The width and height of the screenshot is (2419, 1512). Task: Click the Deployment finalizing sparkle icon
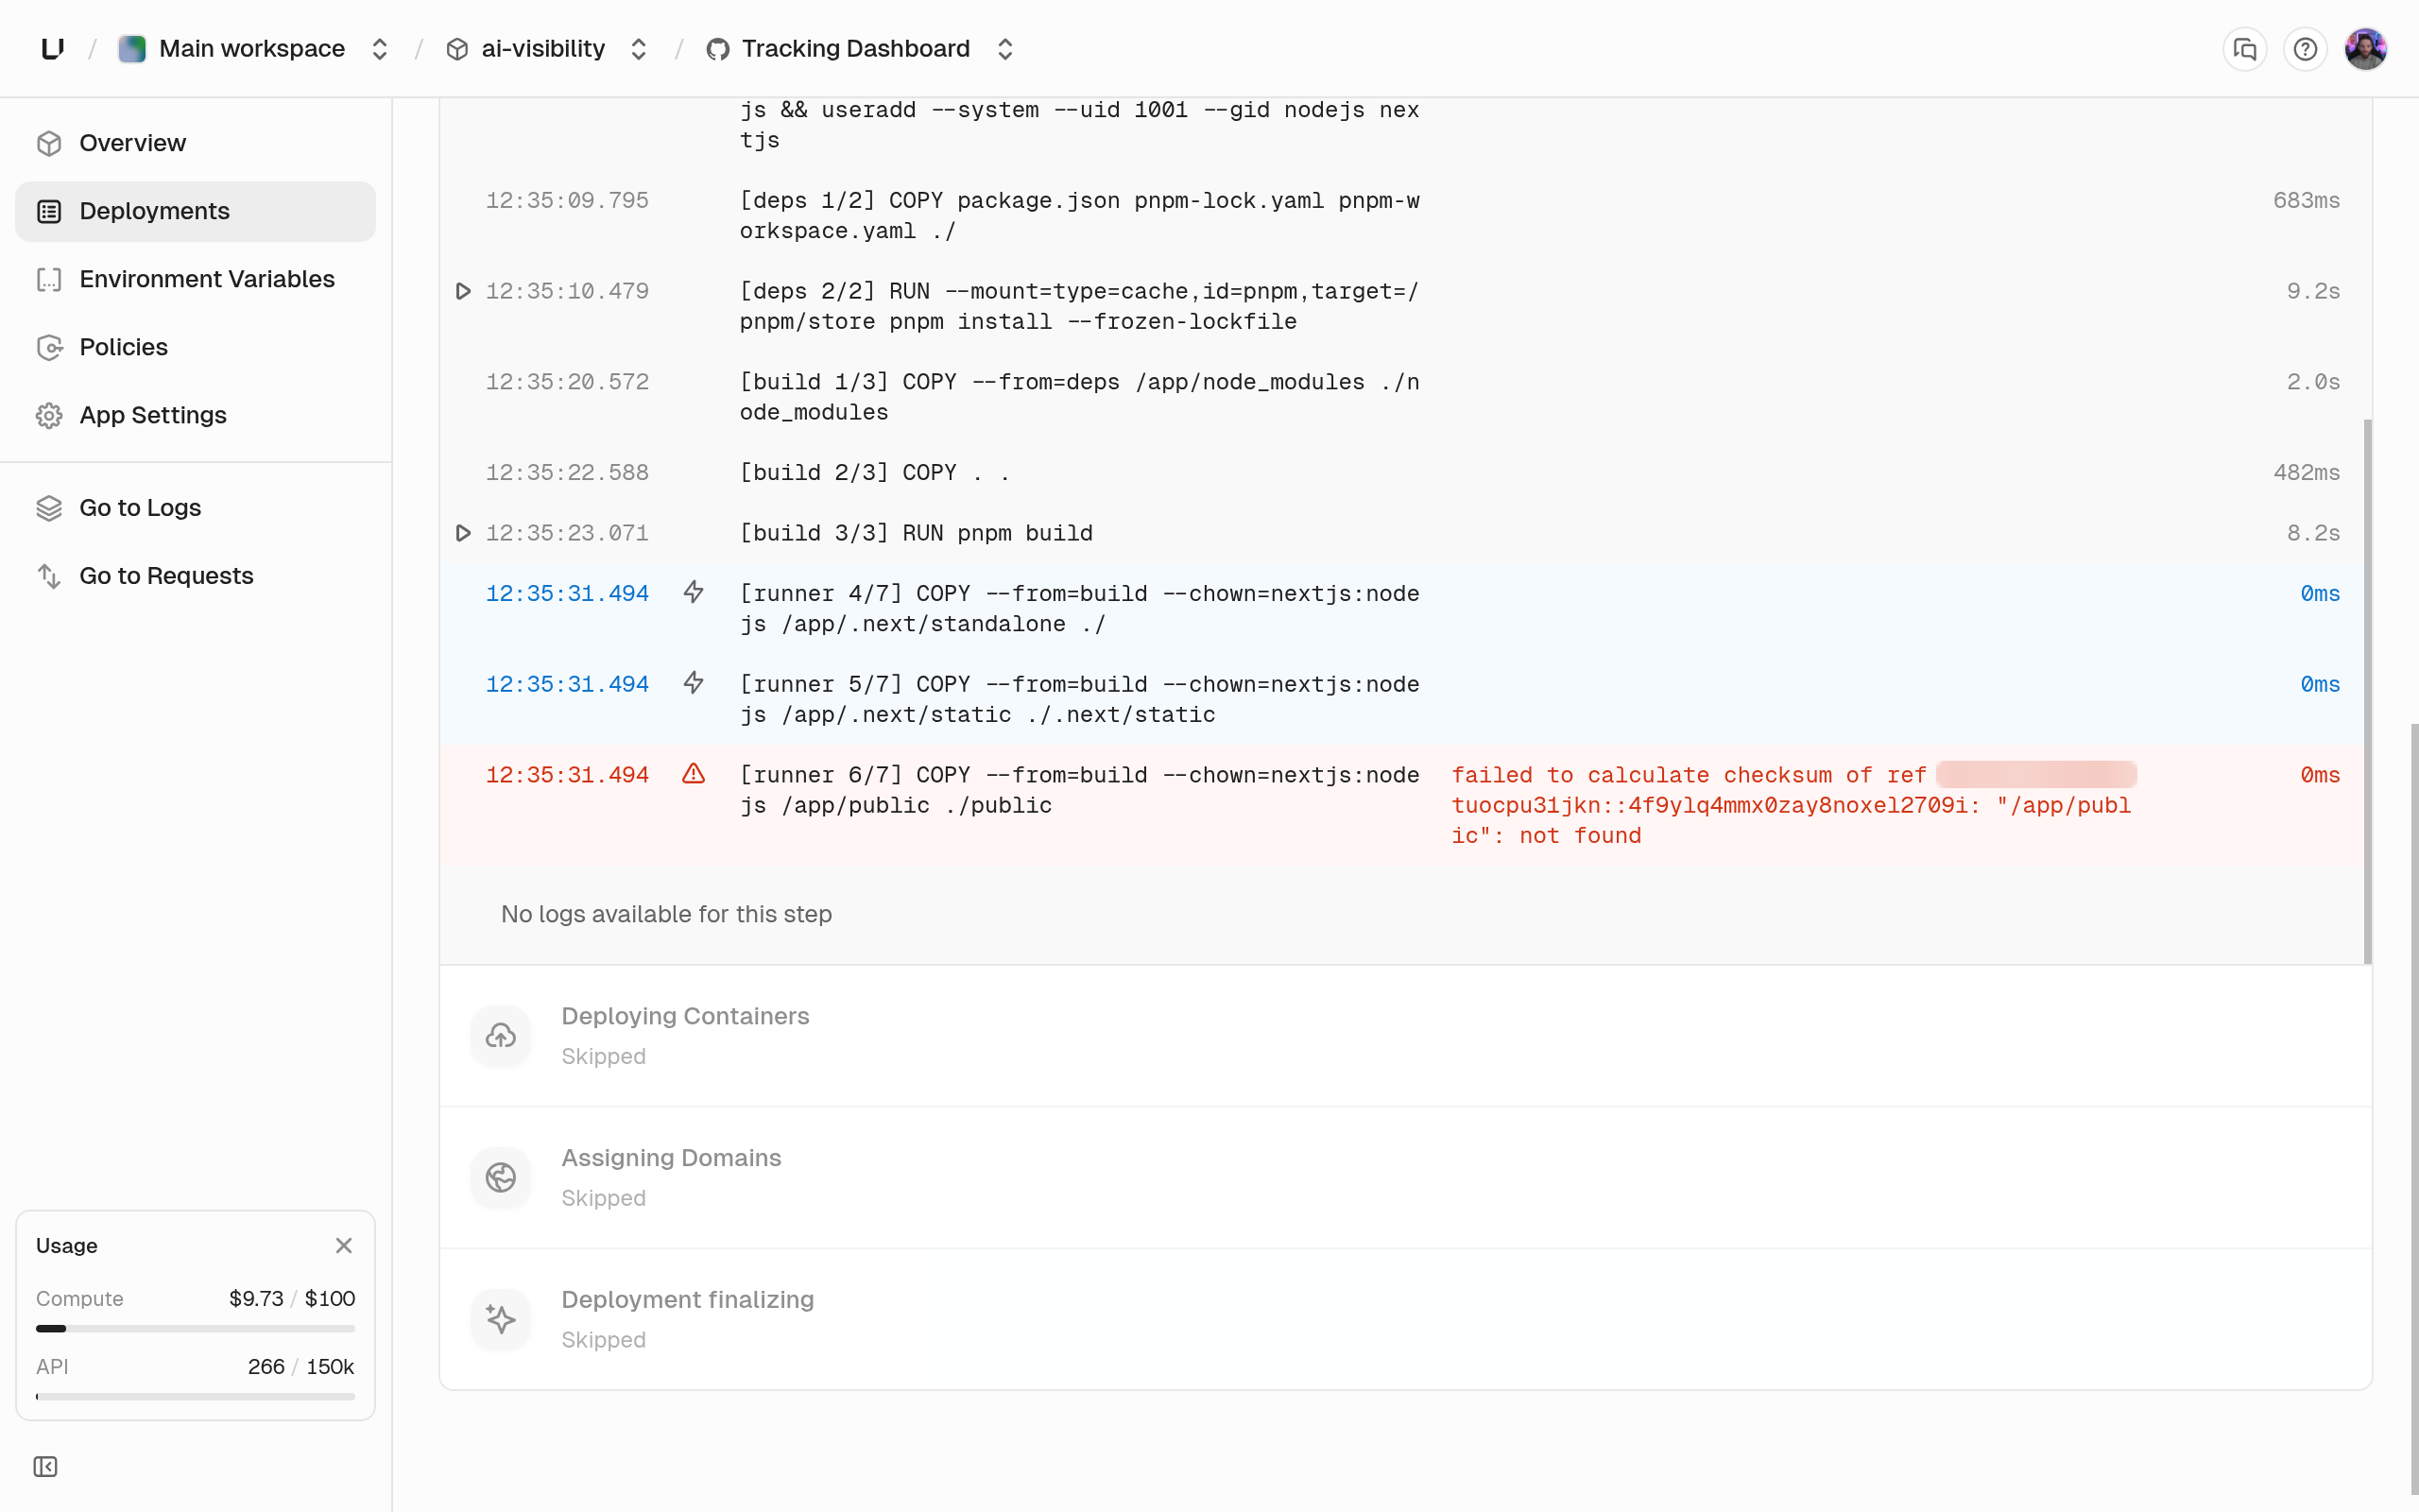pos(501,1320)
